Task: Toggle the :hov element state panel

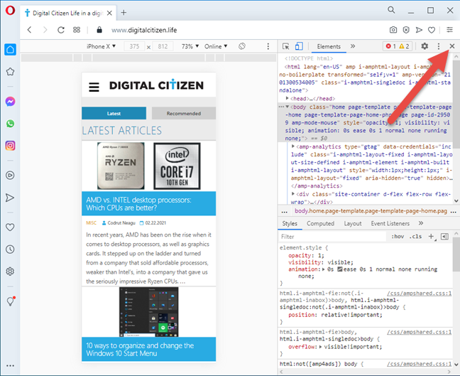Action: coord(398,236)
